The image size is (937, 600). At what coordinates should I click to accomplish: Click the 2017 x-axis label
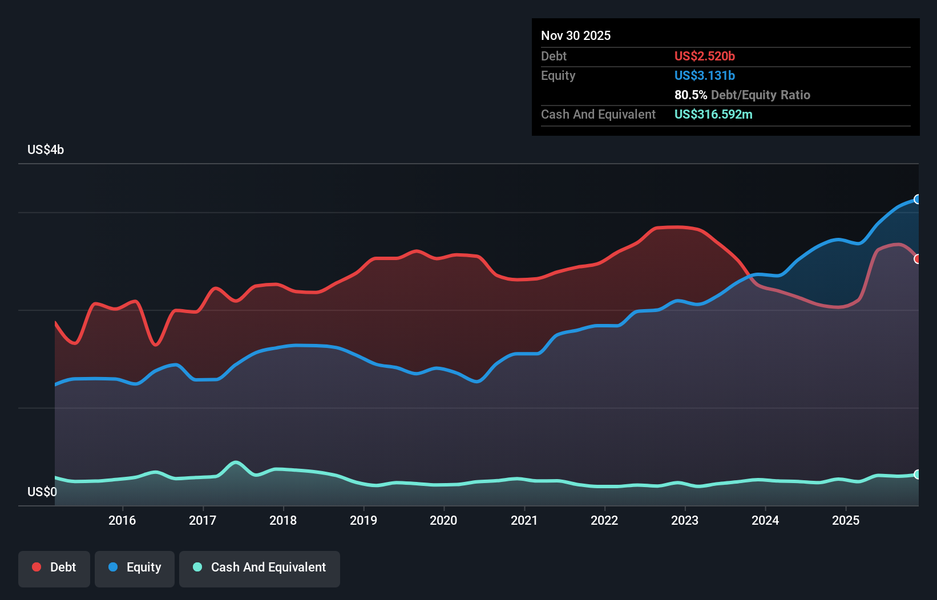pos(203,520)
